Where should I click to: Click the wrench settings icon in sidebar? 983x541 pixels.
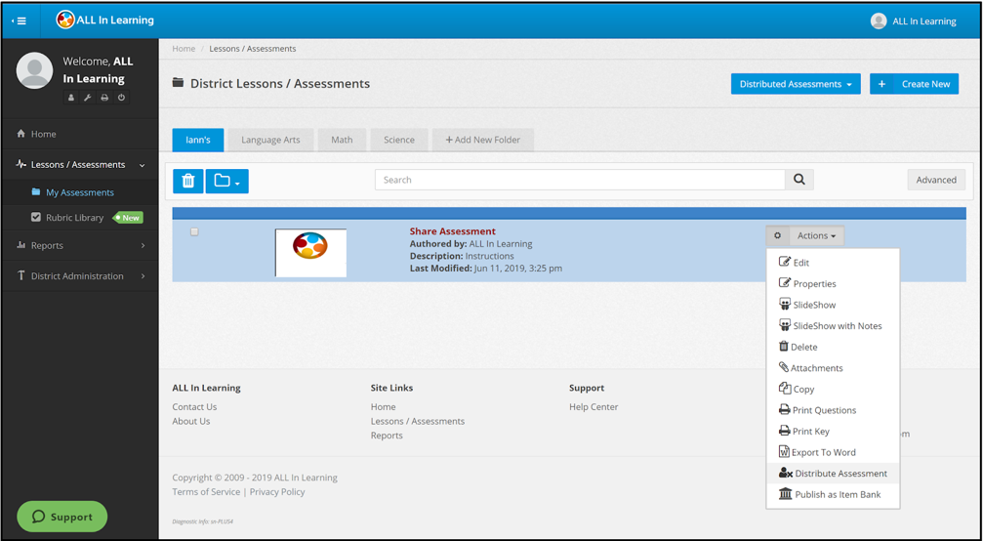coord(88,98)
